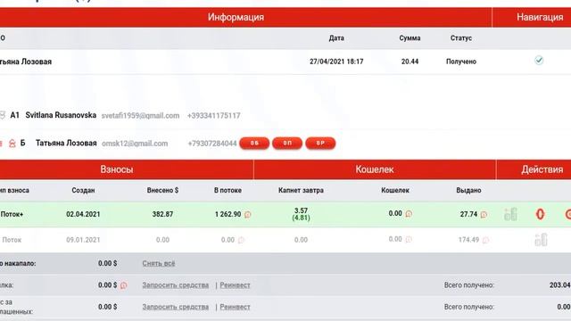Click email svetafi1959@gmail.com
Screen dimensions: 571x321
[x=140, y=115]
